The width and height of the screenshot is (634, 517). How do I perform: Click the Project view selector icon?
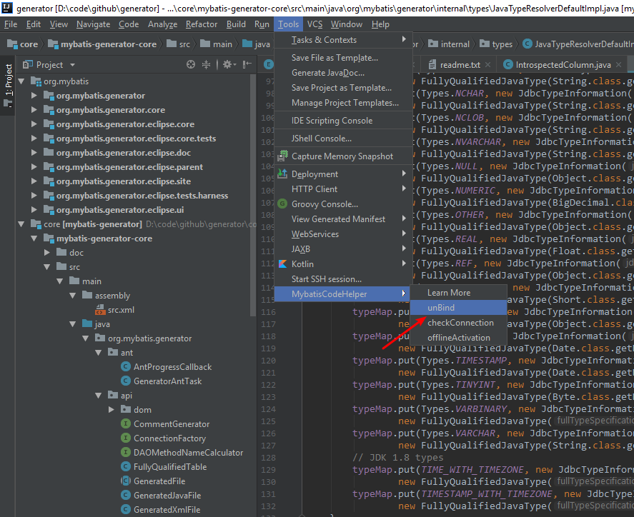27,64
